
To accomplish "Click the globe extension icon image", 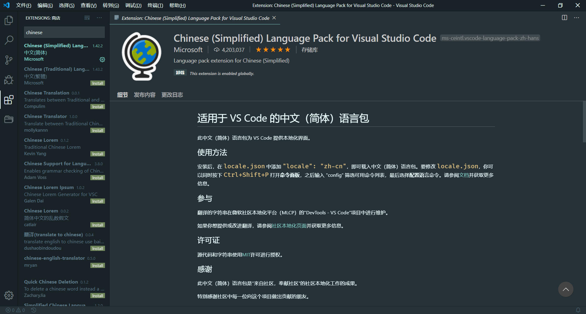I will pyautogui.click(x=142, y=57).
